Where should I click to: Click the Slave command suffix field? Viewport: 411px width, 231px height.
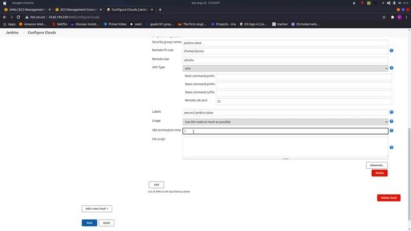(x=304, y=93)
